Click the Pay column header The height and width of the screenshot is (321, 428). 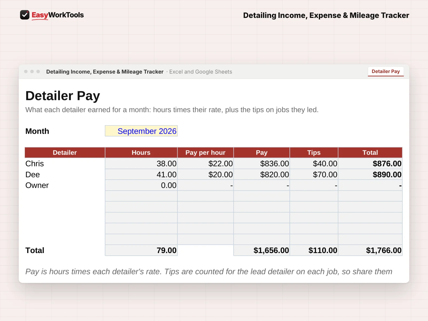pyautogui.click(x=262, y=152)
